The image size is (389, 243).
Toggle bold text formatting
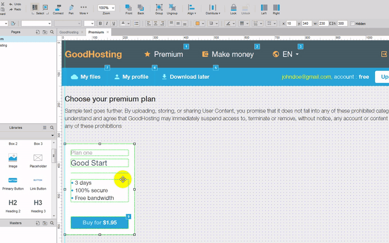(x=101, y=23)
